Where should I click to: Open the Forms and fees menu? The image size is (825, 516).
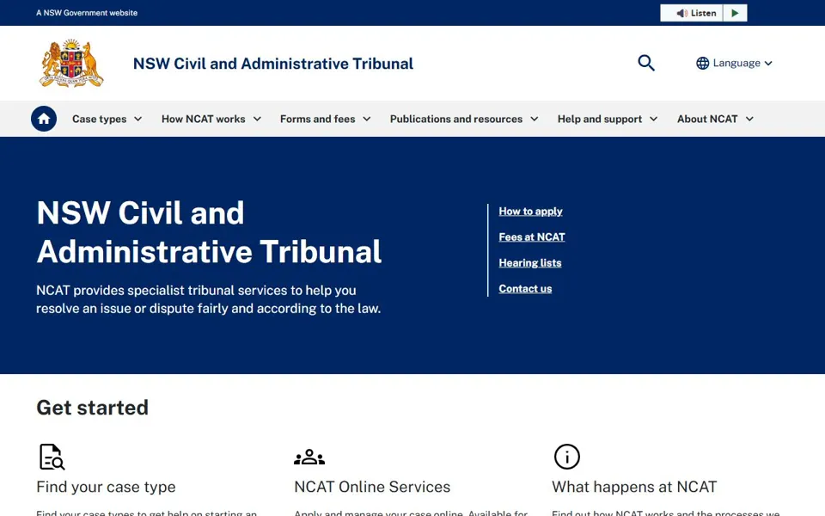coord(325,119)
